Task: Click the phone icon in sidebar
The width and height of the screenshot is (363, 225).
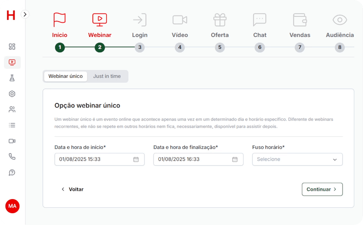Action: [x=12, y=156]
